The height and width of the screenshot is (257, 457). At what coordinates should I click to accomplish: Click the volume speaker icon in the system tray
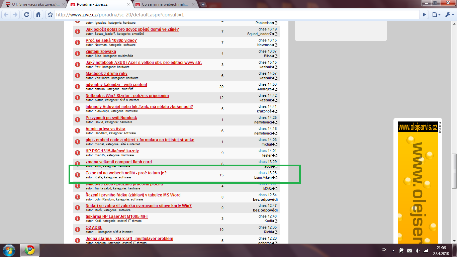pos(418,250)
